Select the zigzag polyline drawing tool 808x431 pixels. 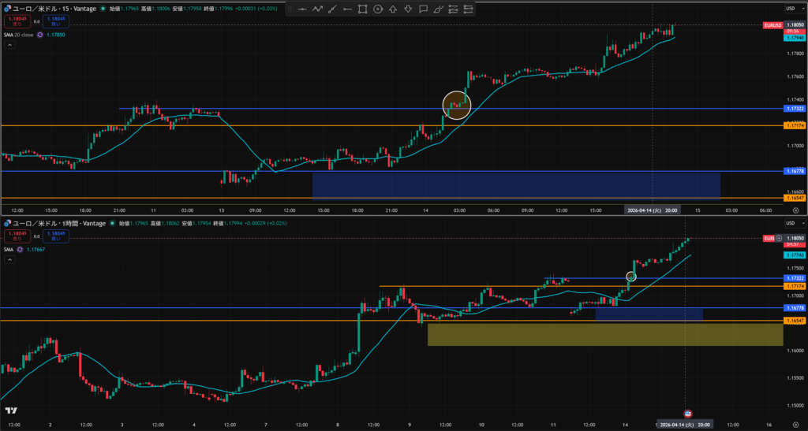(x=317, y=9)
